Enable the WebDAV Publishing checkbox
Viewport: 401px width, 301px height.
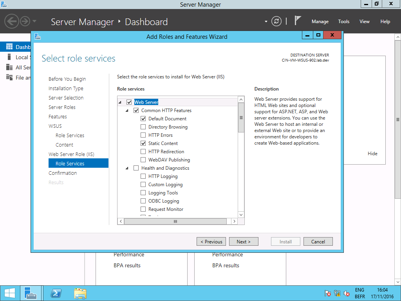click(x=143, y=160)
